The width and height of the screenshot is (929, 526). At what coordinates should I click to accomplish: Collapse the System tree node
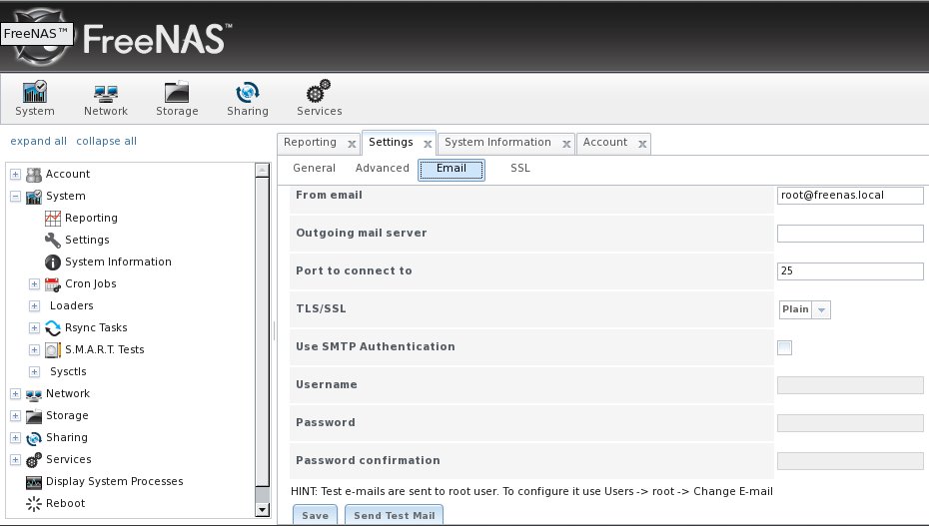(15, 196)
